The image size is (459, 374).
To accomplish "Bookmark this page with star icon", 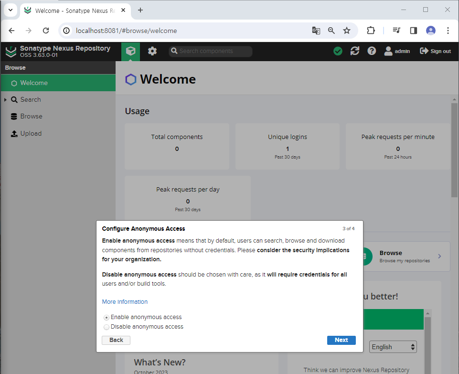I will pos(347,31).
